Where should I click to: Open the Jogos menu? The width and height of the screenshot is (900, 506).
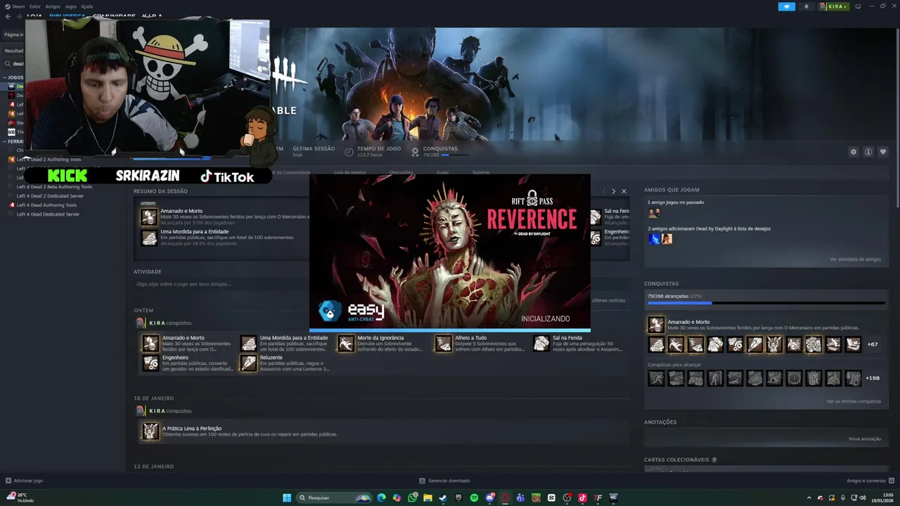(70, 6)
